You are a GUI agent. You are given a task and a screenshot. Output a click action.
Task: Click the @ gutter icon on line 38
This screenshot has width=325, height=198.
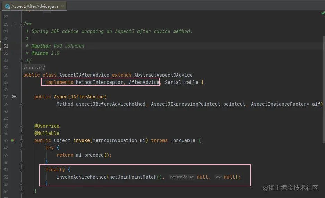pos(14,97)
